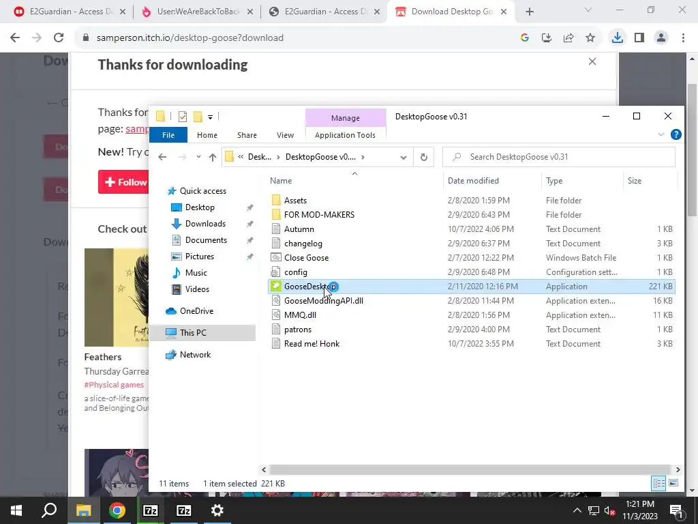
Task: Open Network in navigation pane
Action: pyautogui.click(x=195, y=355)
